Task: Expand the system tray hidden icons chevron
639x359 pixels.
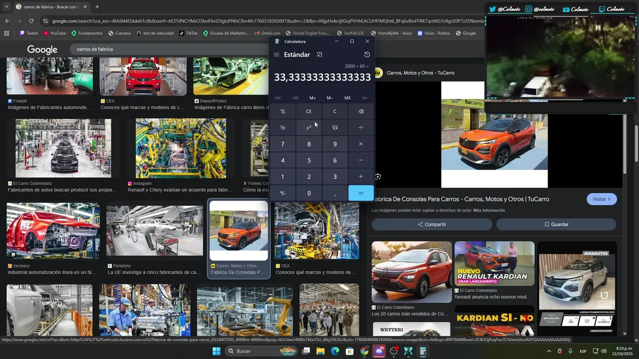Action: click(549, 351)
